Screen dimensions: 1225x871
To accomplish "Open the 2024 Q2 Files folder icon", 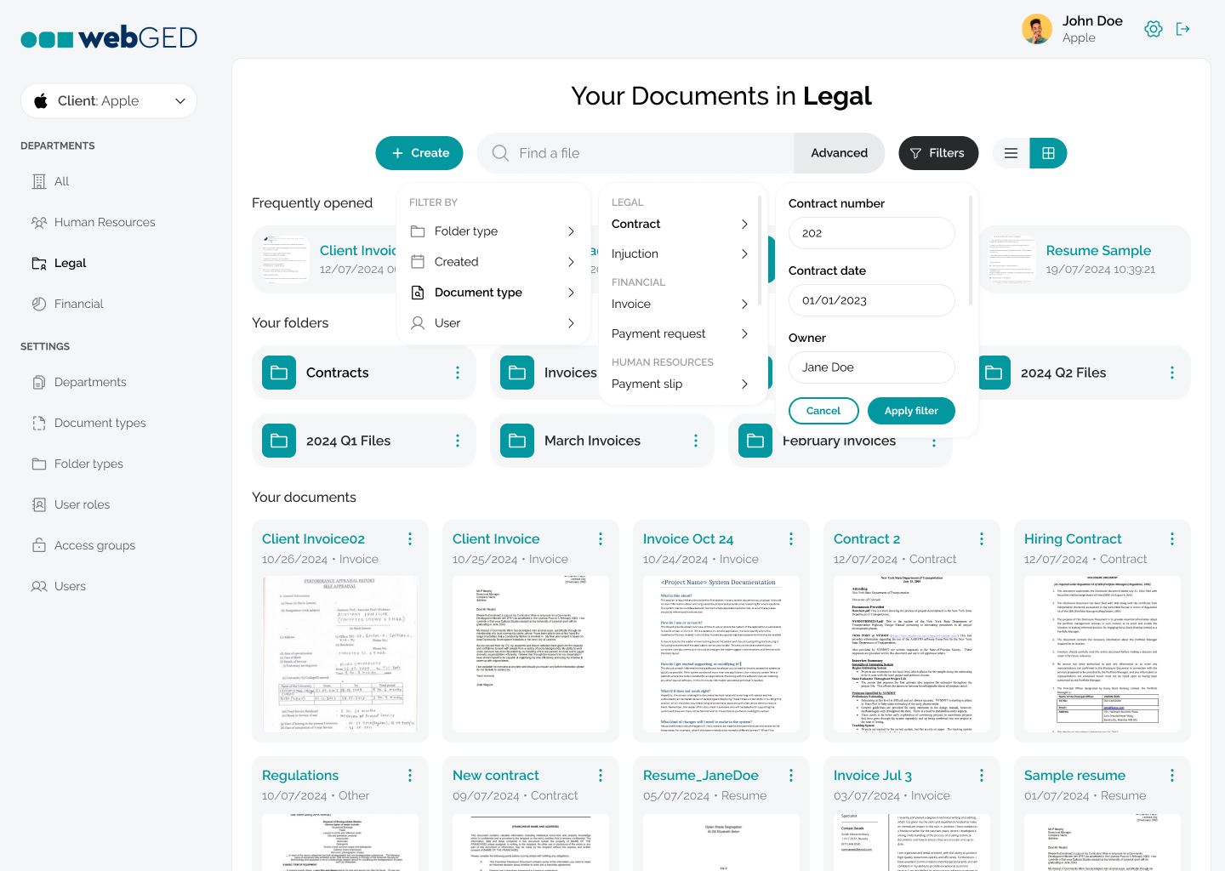I will tap(994, 373).
